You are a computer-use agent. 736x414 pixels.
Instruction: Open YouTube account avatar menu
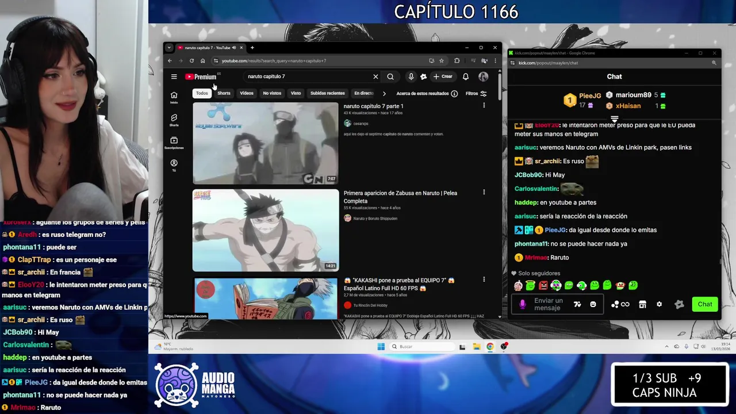483,76
